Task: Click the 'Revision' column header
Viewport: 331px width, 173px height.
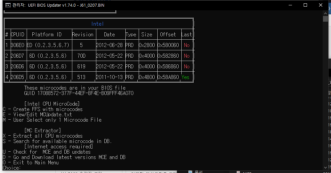Action: (83, 34)
